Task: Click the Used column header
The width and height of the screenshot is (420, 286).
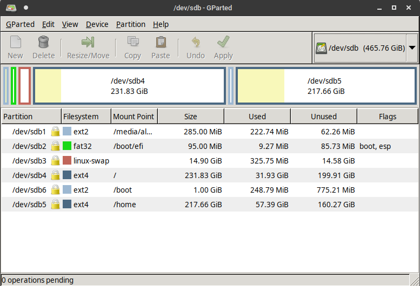Action: tap(257, 117)
